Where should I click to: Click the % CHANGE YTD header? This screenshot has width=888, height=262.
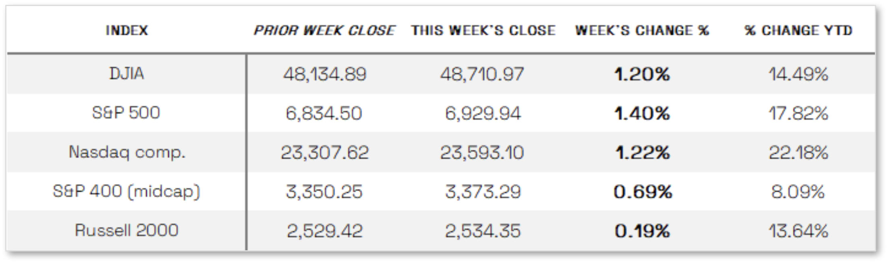click(798, 30)
